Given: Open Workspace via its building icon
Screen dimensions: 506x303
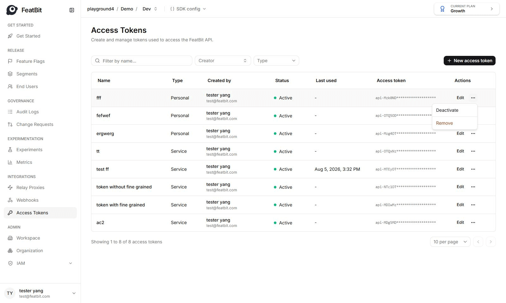Looking at the screenshot, I should point(10,238).
